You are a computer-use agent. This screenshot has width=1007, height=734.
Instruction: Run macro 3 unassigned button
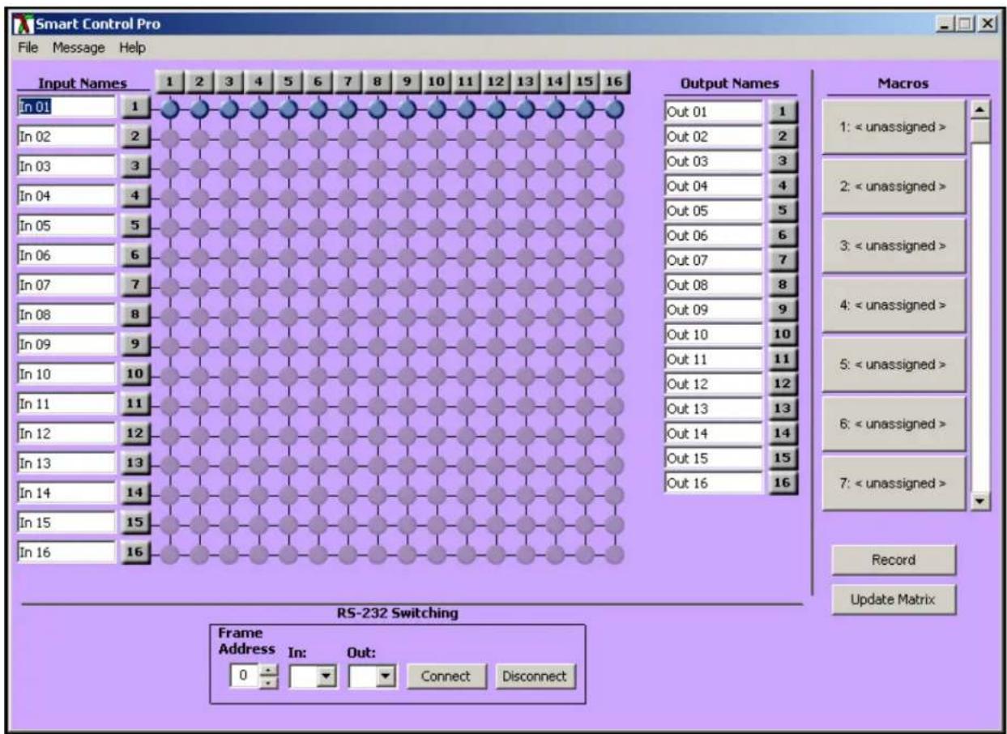tap(894, 245)
